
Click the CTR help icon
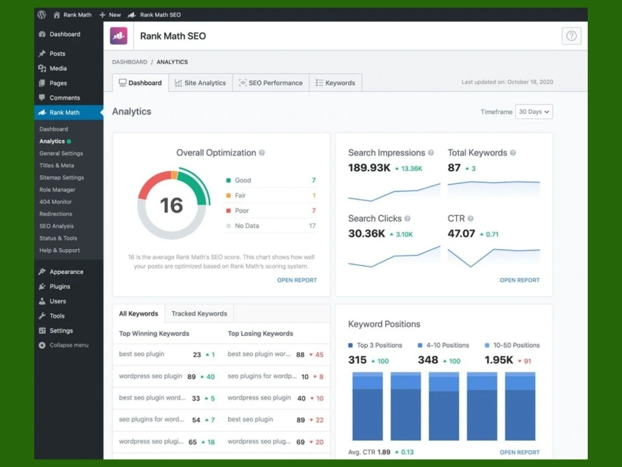[470, 219]
